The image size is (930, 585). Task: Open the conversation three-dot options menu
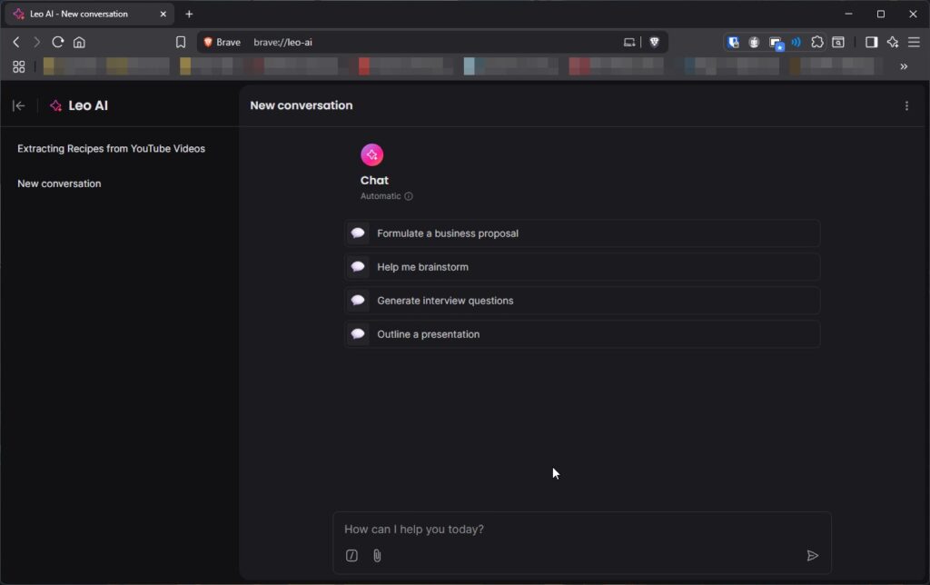(906, 105)
